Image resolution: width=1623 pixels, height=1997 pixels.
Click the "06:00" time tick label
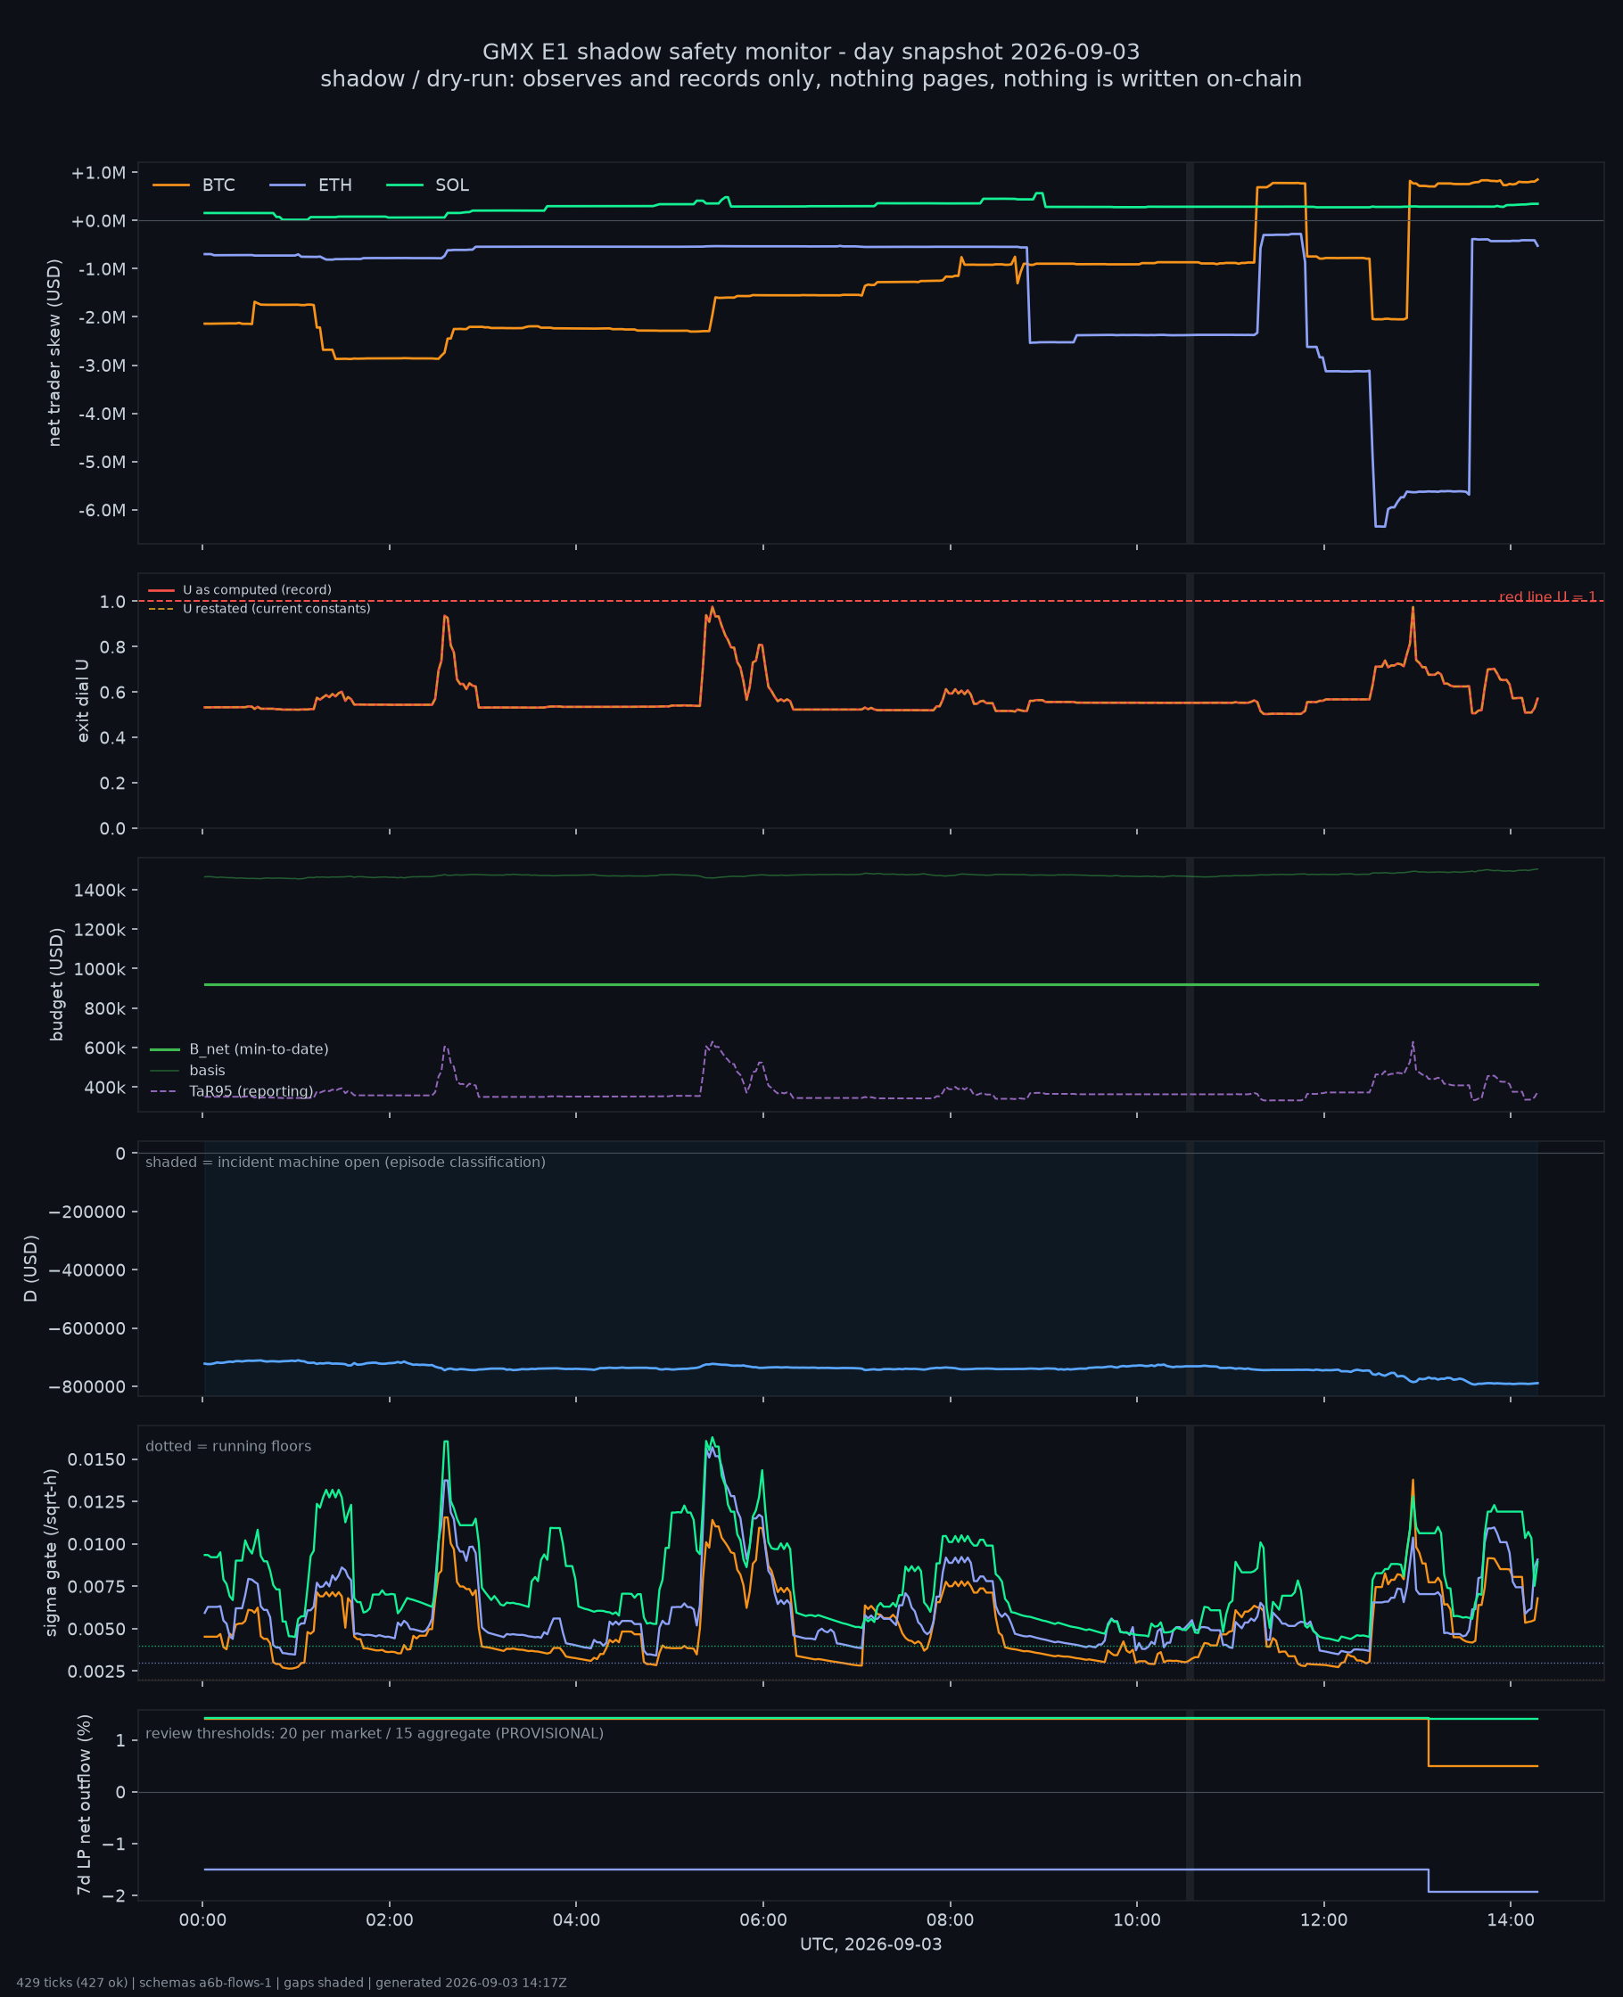[x=762, y=1920]
